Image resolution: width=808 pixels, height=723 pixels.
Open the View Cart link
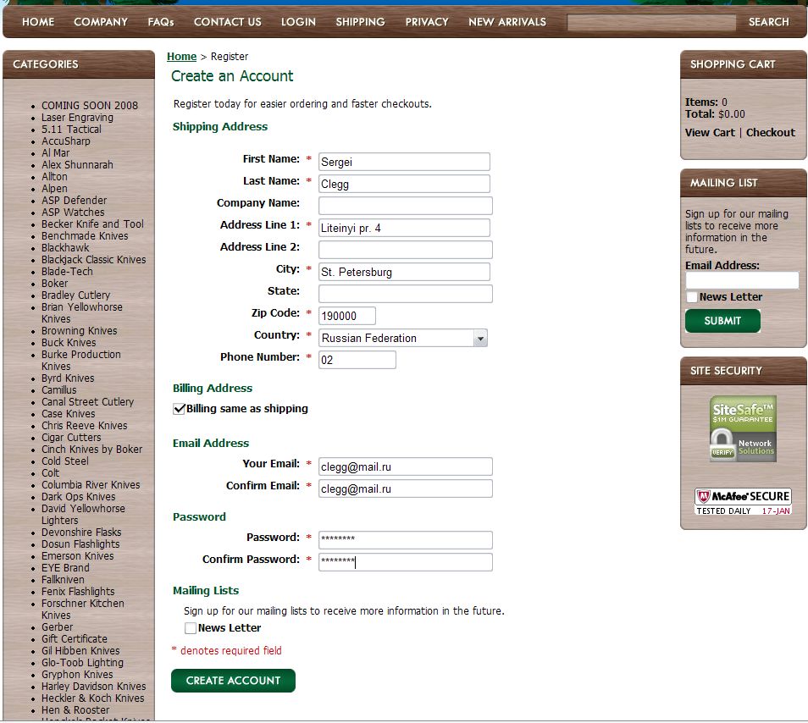(710, 132)
